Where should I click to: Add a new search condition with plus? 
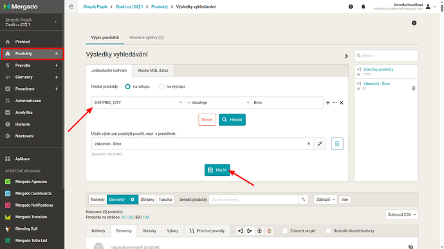coord(328,103)
